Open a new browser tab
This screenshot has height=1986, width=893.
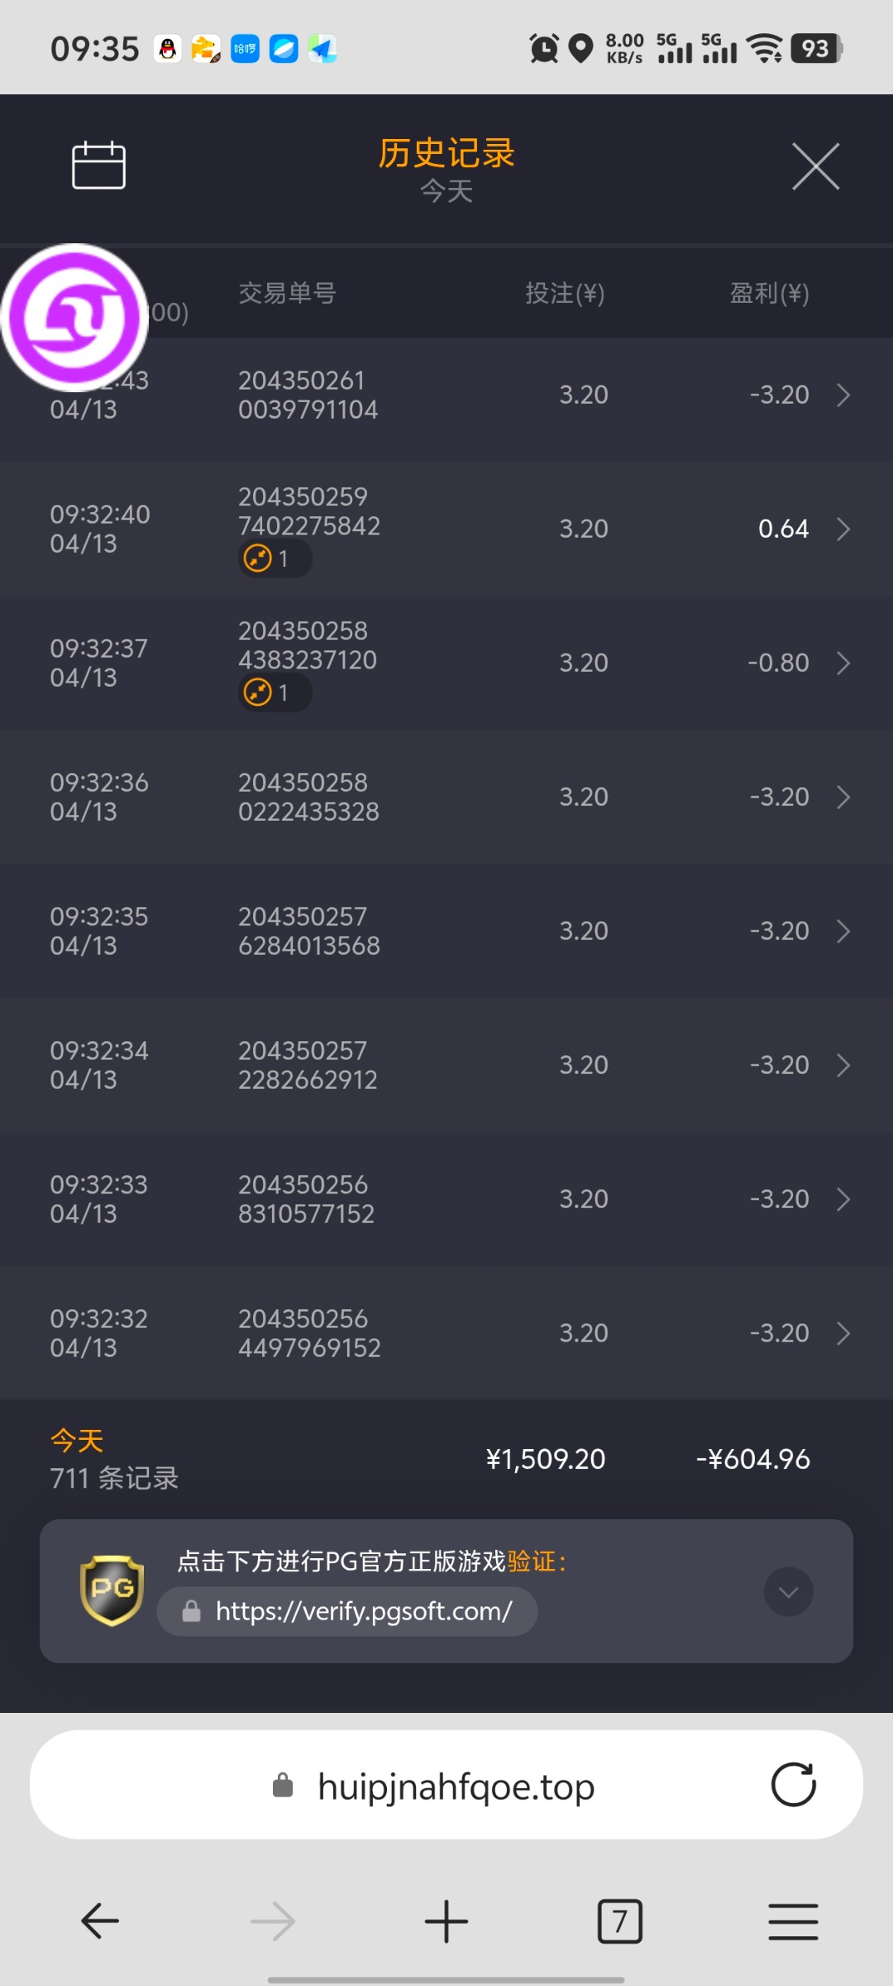tap(446, 1921)
